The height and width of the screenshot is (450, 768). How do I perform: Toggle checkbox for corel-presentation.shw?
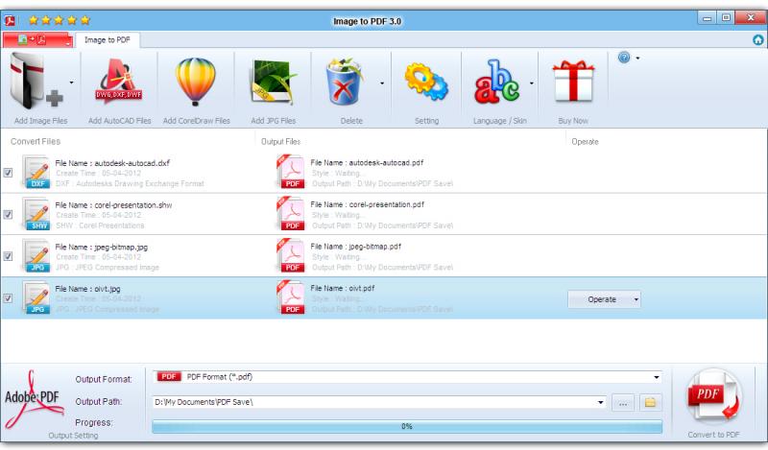click(9, 215)
